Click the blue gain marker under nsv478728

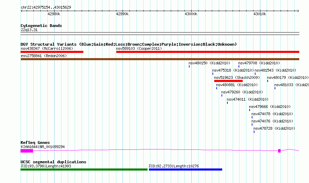254,132
